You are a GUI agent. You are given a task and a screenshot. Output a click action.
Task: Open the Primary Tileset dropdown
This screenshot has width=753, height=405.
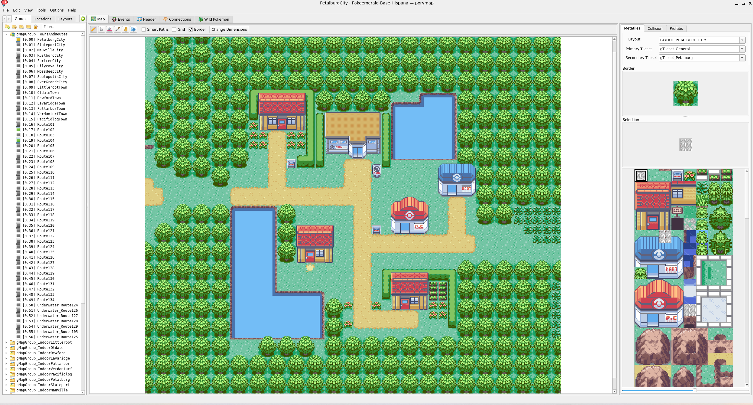pyautogui.click(x=742, y=49)
